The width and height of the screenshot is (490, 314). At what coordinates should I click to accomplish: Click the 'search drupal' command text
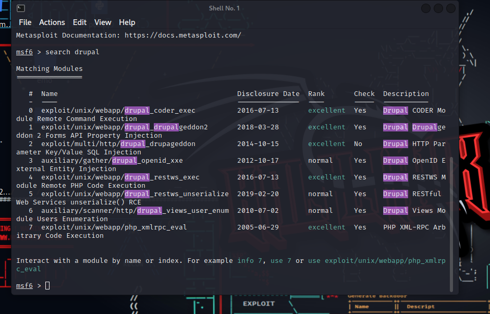72,52
